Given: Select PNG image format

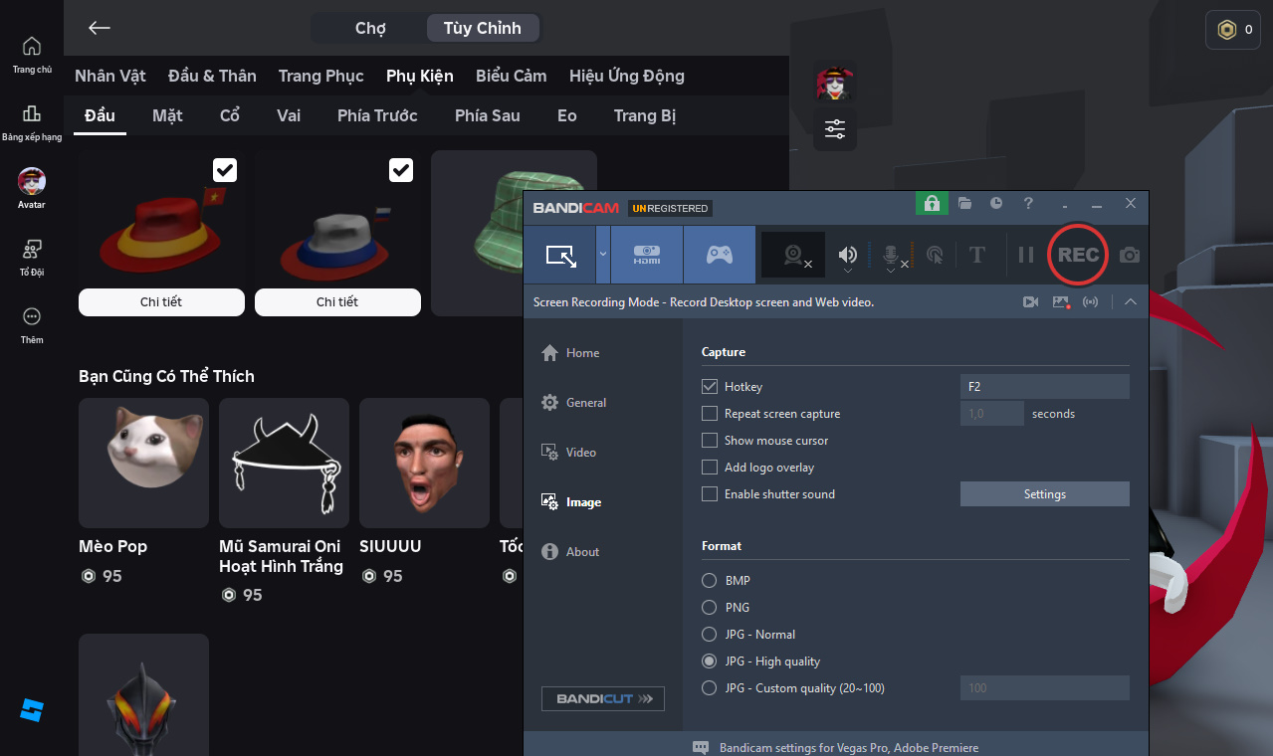Looking at the screenshot, I should coord(710,608).
